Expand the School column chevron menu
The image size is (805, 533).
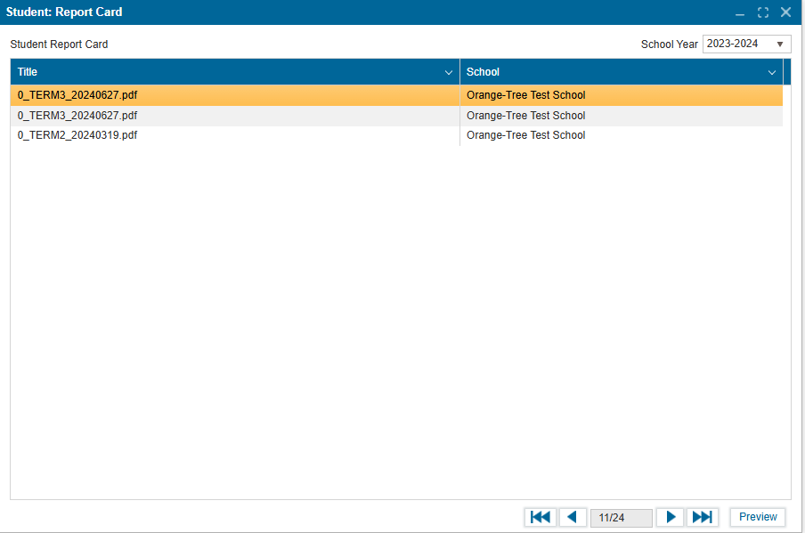pyautogui.click(x=772, y=72)
